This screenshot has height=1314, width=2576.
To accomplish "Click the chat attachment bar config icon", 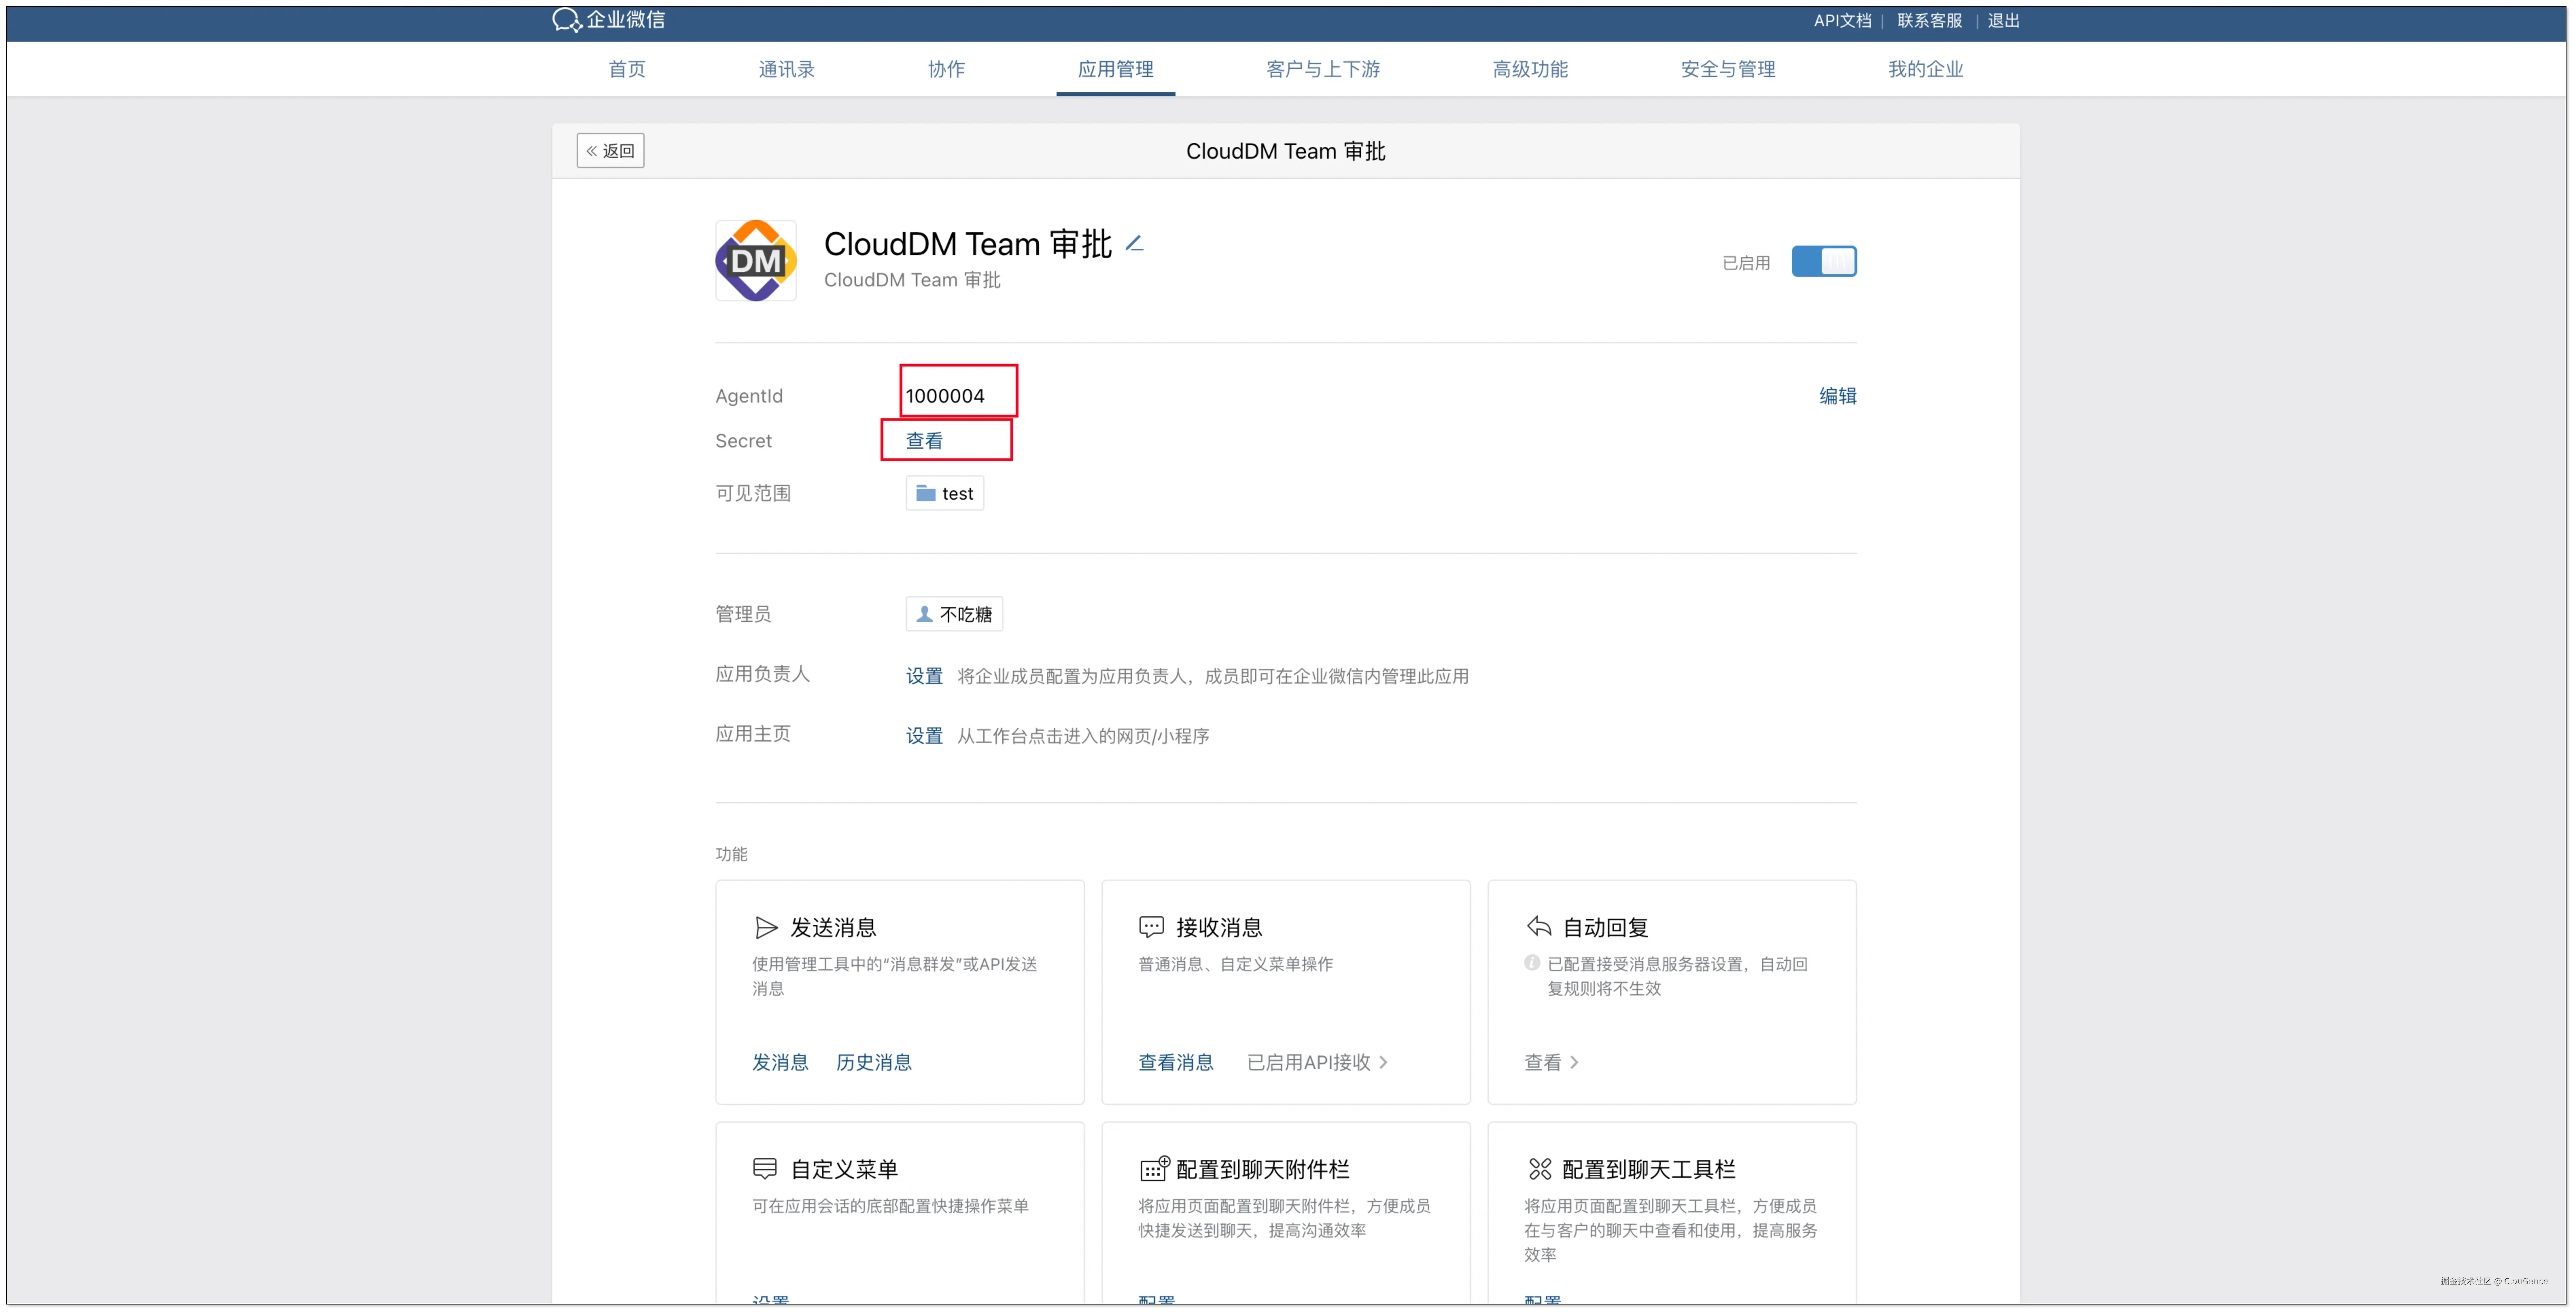I will [1154, 1168].
